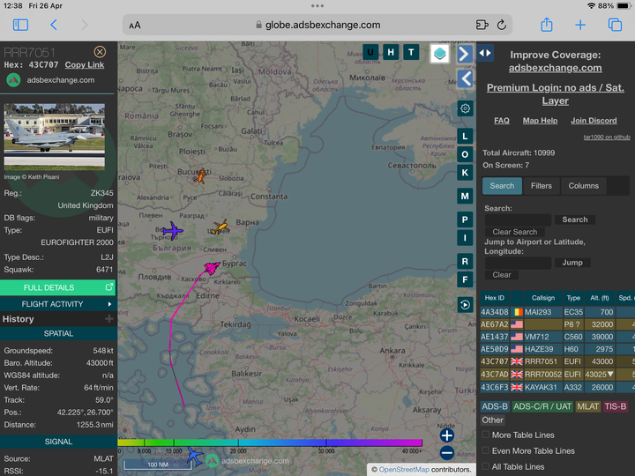Open the Search tab
The image size is (635, 476).
502,186
